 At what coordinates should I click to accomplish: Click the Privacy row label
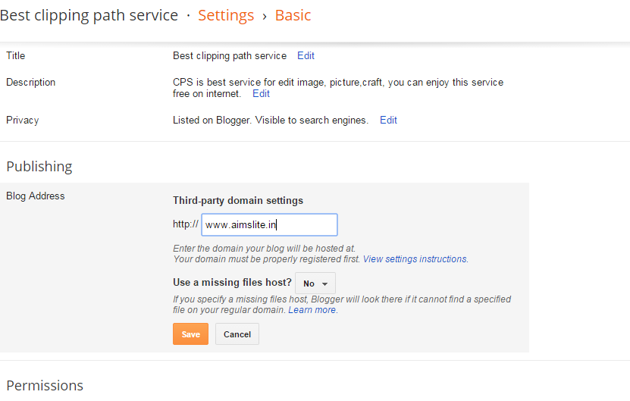click(22, 120)
